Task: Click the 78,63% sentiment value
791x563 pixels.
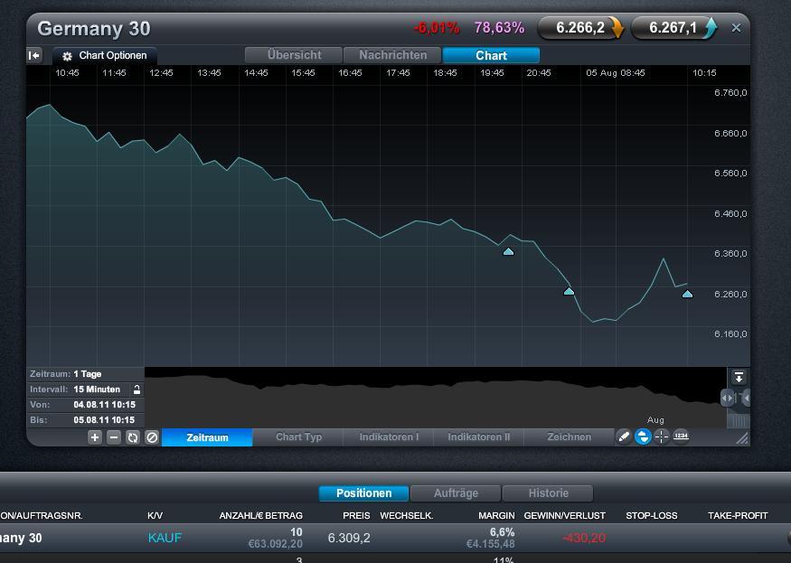Action: [499, 28]
